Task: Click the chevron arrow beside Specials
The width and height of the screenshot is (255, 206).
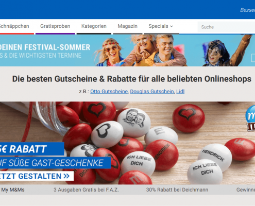Action: coord(172,26)
